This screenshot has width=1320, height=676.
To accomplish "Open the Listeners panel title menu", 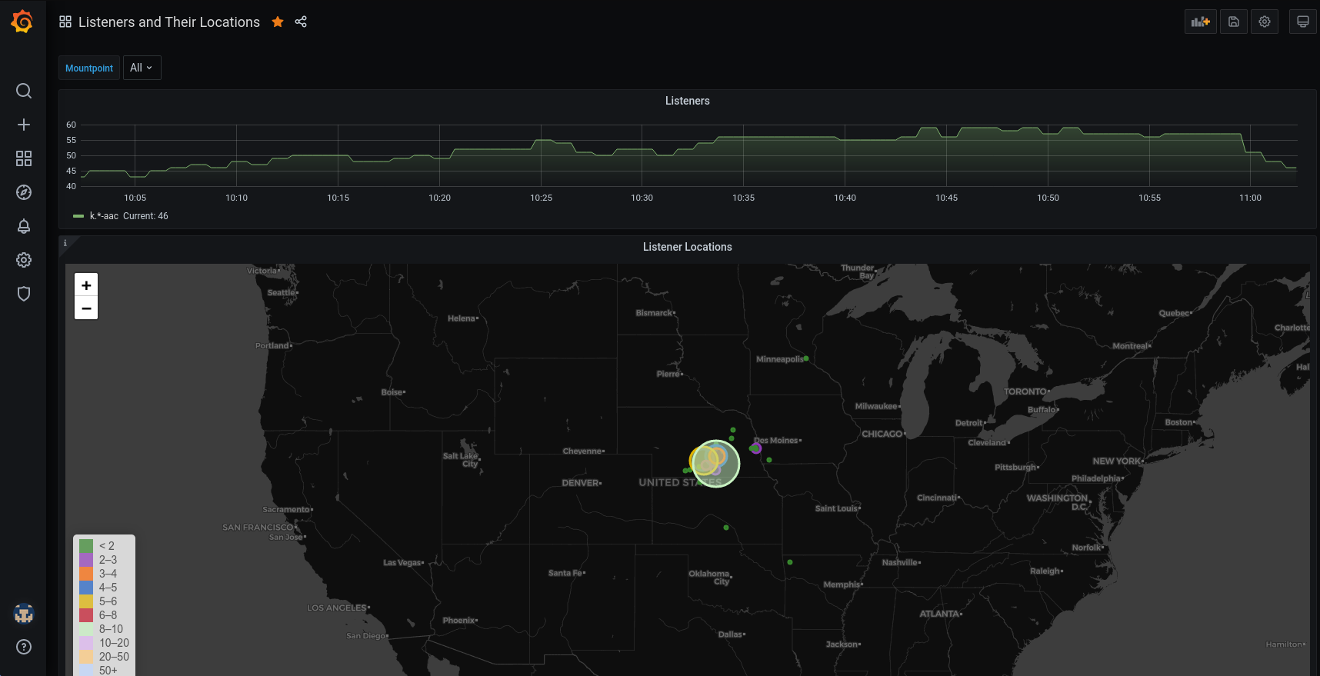I will pos(687,101).
